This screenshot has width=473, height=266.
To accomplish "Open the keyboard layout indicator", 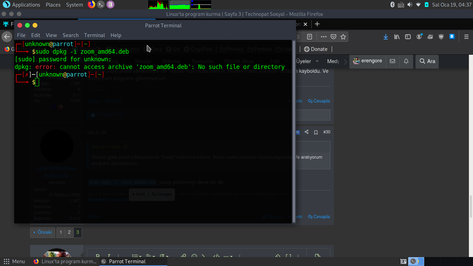I will coord(401,5).
